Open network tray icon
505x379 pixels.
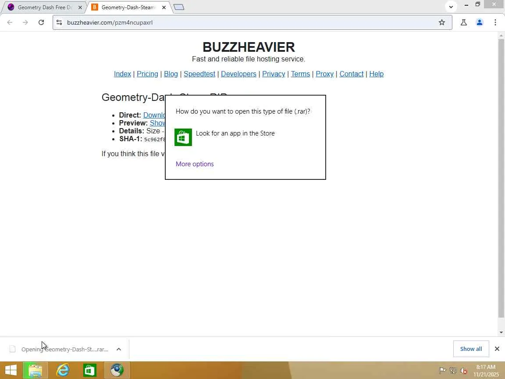[x=453, y=371]
